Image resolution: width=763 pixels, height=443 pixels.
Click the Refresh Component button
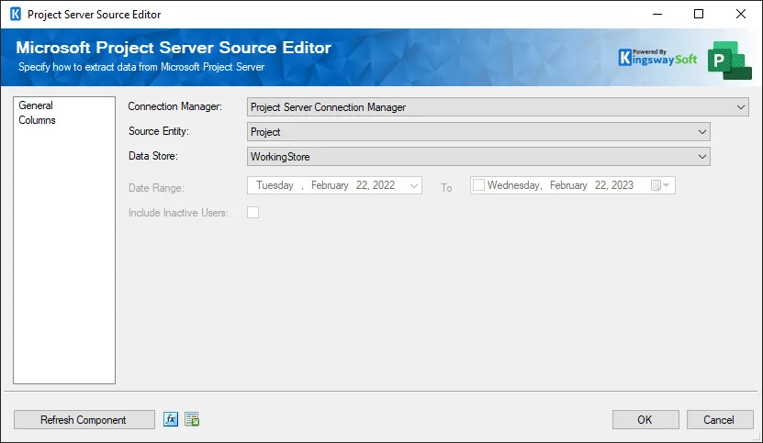(x=84, y=420)
